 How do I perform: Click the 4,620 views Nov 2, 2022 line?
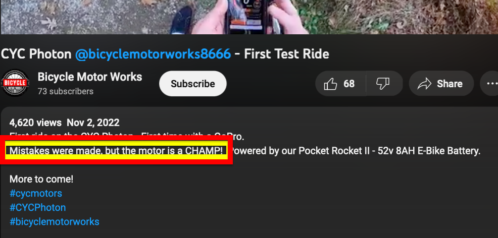tap(65, 123)
